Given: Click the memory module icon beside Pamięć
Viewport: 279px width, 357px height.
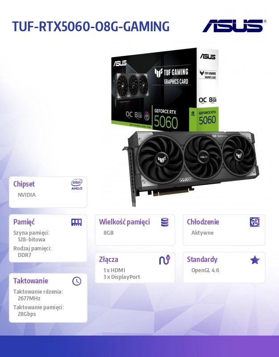Looking at the screenshot, I should click(x=76, y=222).
